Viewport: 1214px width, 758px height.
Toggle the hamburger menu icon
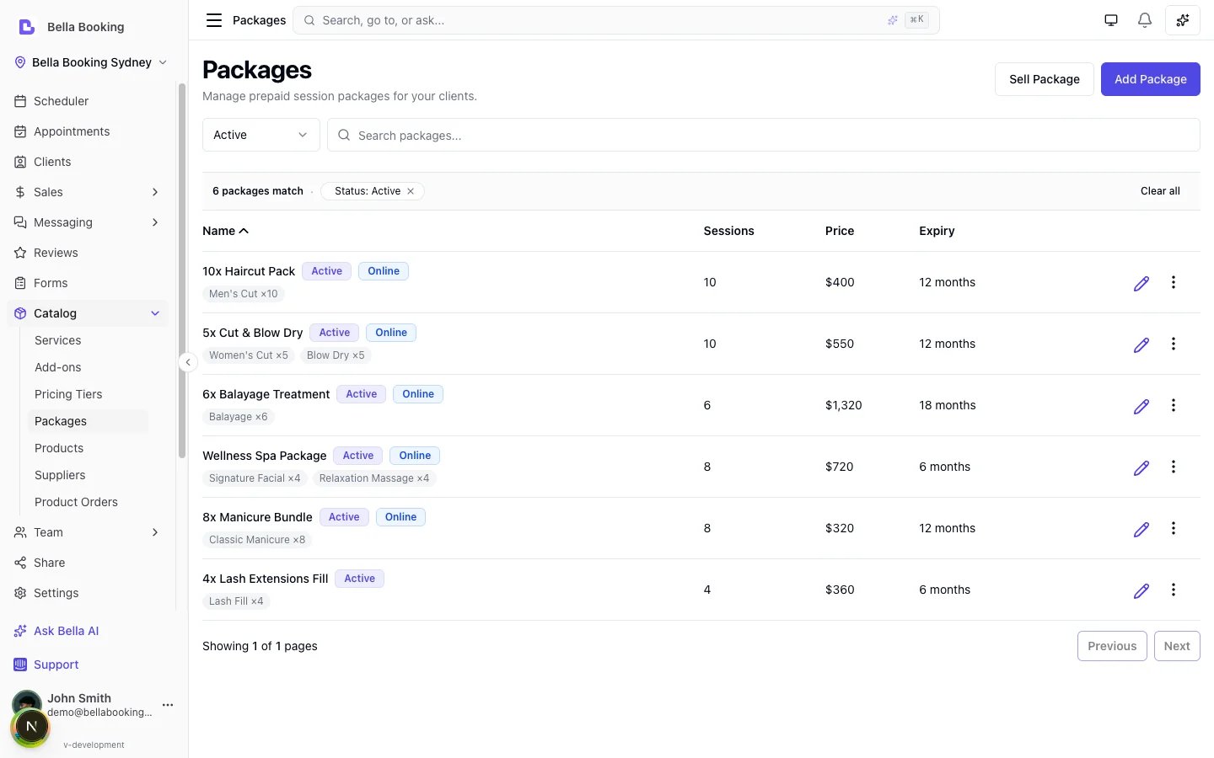(214, 20)
